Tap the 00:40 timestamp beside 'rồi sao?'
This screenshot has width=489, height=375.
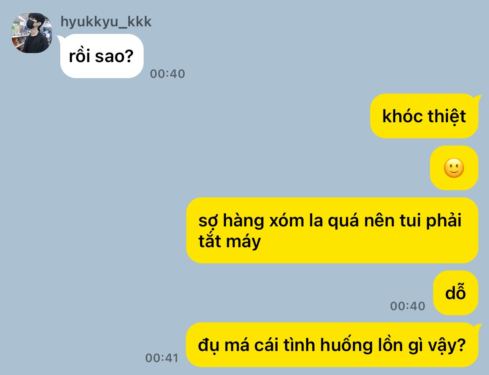click(x=167, y=74)
